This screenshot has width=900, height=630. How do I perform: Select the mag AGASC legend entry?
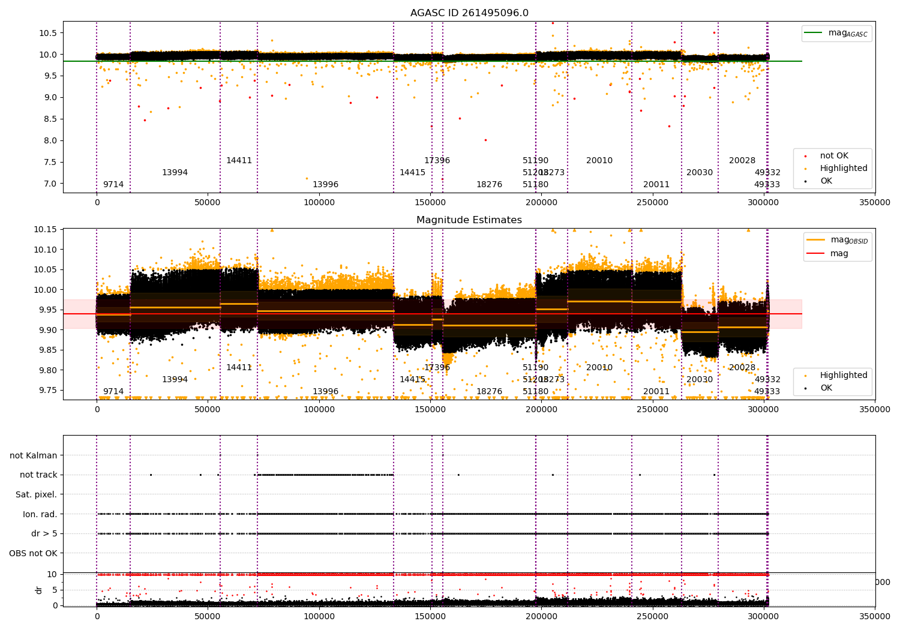click(837, 33)
